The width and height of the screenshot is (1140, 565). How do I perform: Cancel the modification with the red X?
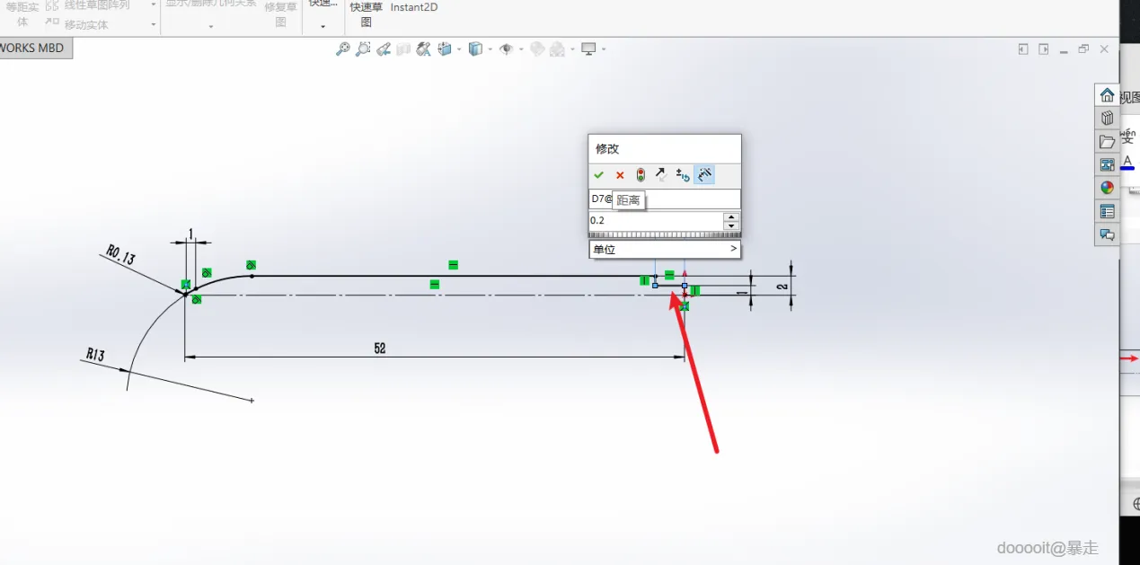(620, 175)
